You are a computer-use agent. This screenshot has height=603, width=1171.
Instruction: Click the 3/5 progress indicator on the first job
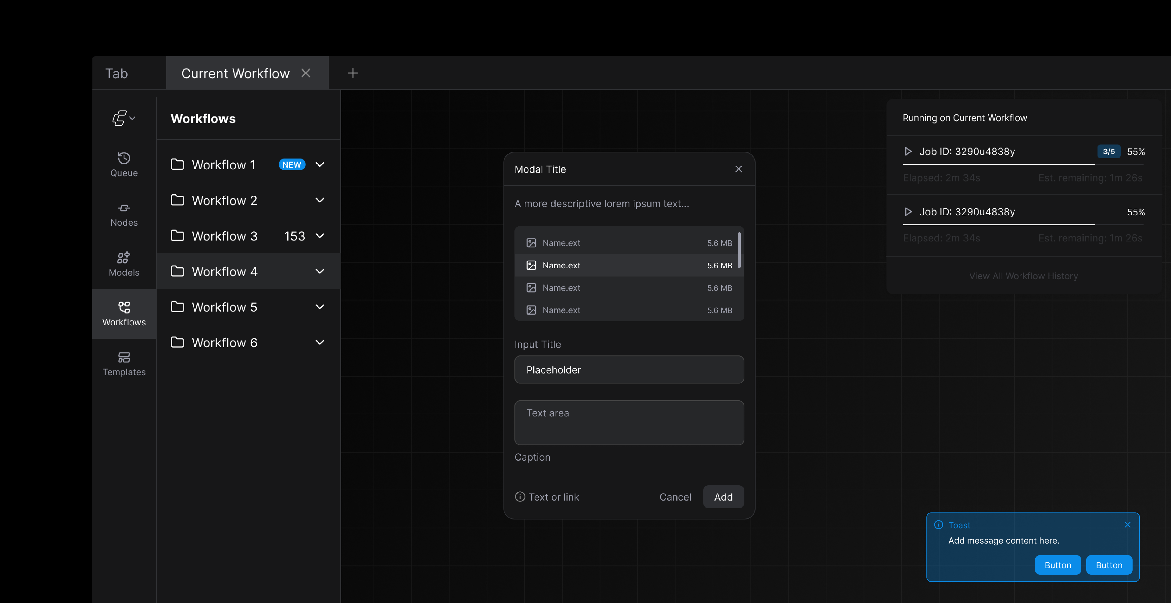1109,151
